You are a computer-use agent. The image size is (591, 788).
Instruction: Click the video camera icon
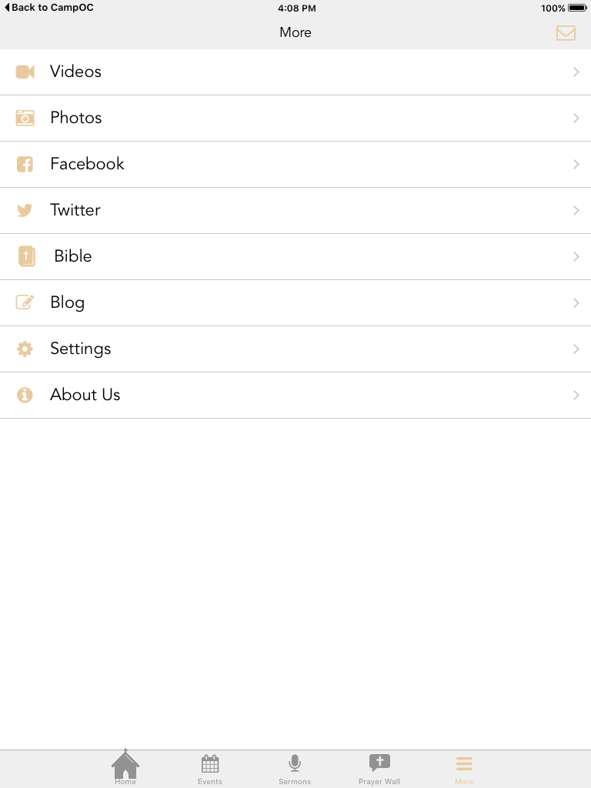25,72
